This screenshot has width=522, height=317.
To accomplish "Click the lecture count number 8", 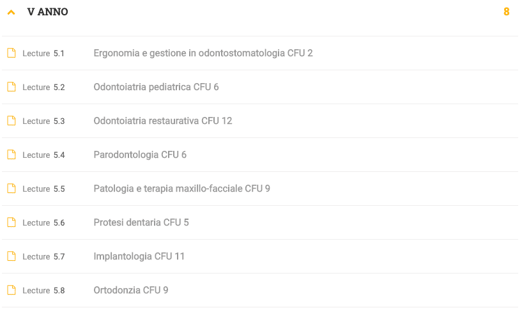I will [x=507, y=12].
